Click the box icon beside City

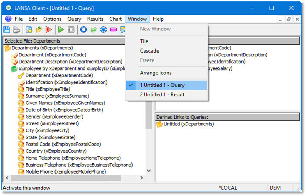coord(21,131)
